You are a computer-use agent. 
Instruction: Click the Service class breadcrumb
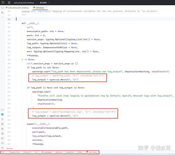pyautogui.click(x=9, y=149)
